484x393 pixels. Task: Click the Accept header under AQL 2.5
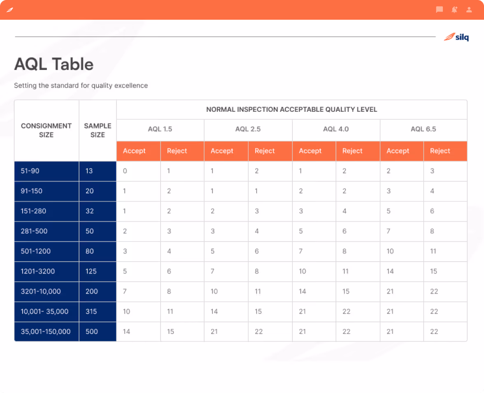(226, 151)
